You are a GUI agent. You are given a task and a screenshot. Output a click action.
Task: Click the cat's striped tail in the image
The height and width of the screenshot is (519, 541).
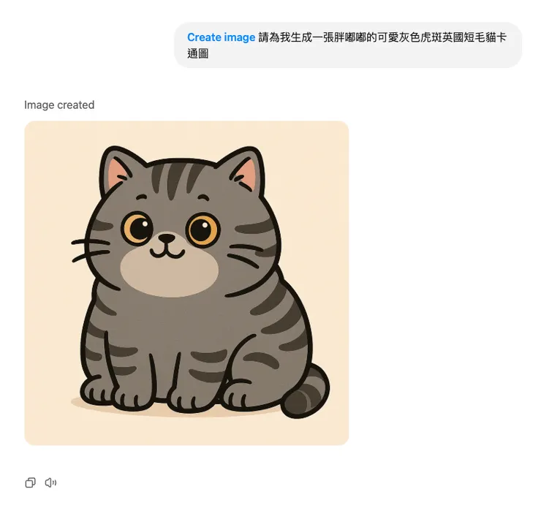point(306,392)
